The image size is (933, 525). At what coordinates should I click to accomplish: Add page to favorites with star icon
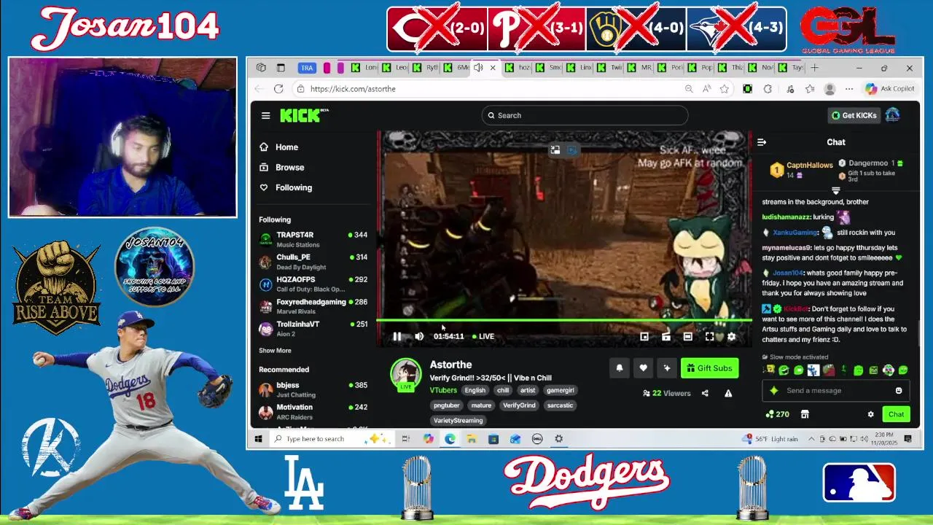[x=724, y=89]
